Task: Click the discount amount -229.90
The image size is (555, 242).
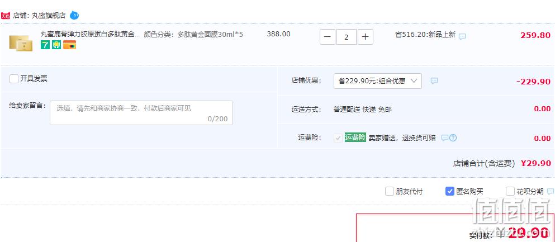Action: (533, 82)
